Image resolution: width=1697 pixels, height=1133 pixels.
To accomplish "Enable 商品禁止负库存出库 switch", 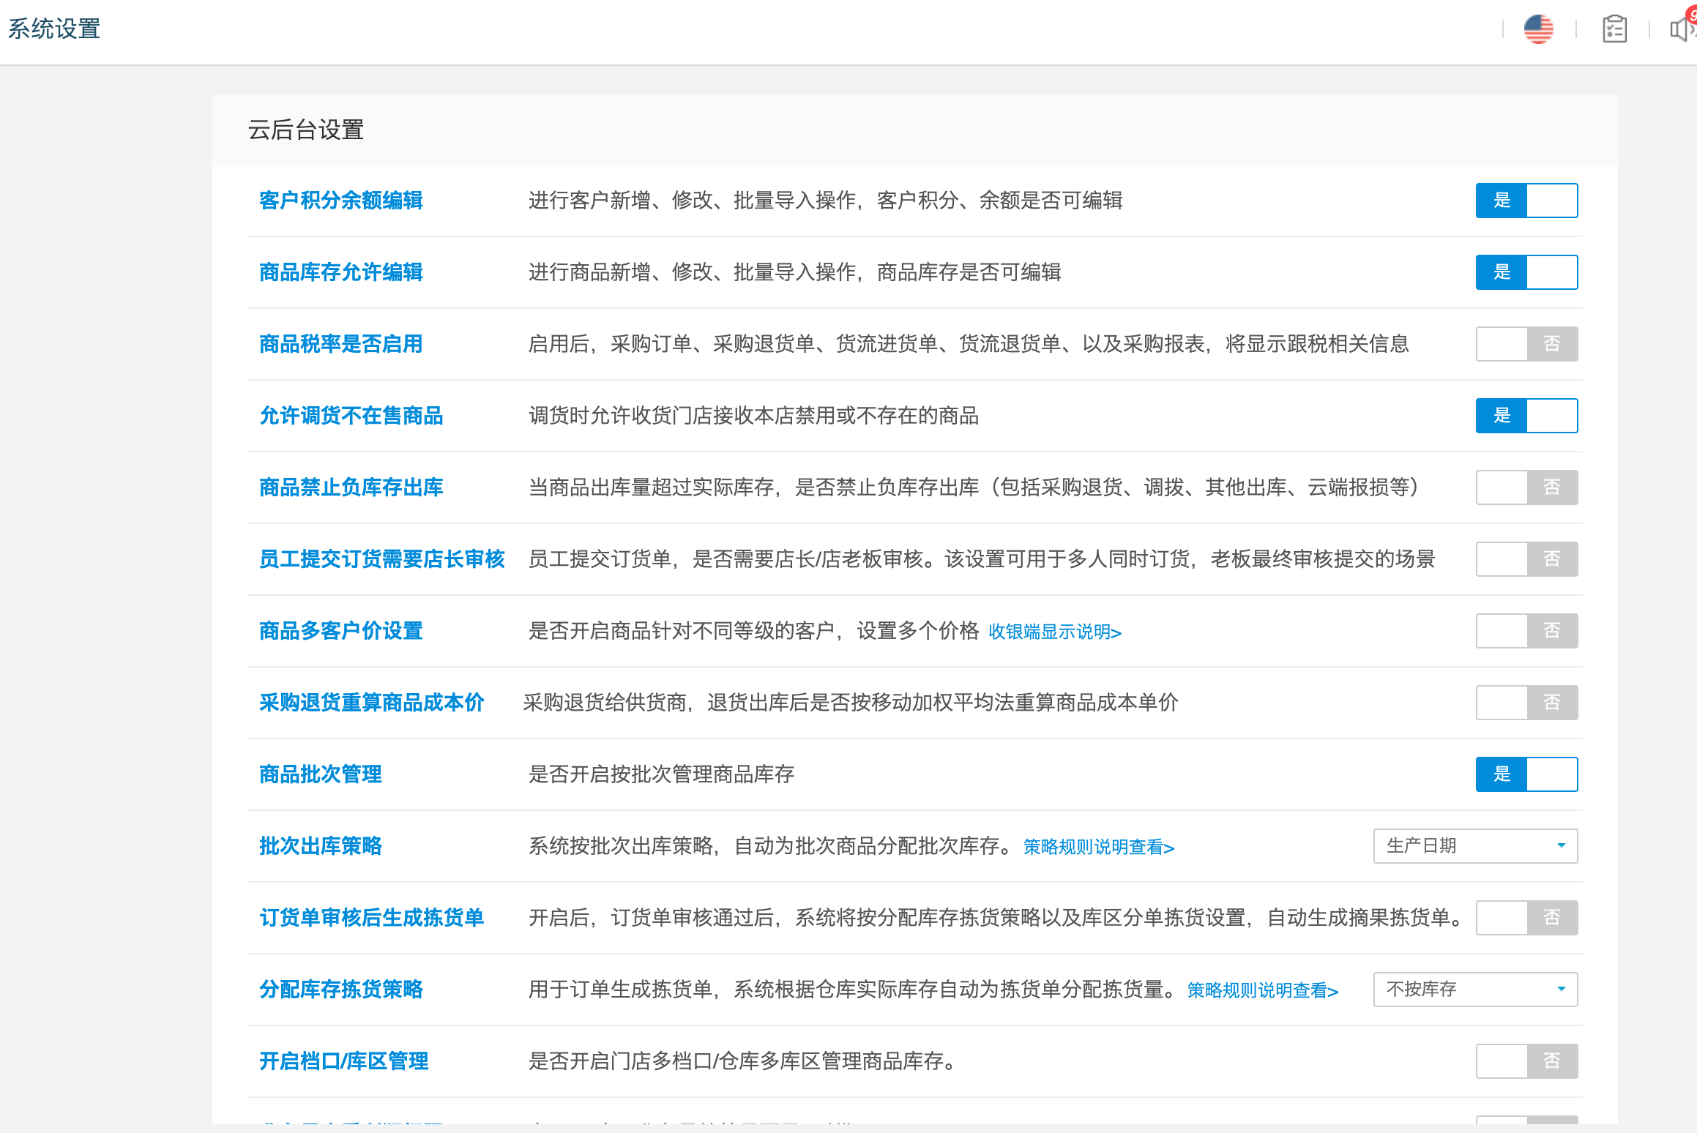I will point(1526,487).
